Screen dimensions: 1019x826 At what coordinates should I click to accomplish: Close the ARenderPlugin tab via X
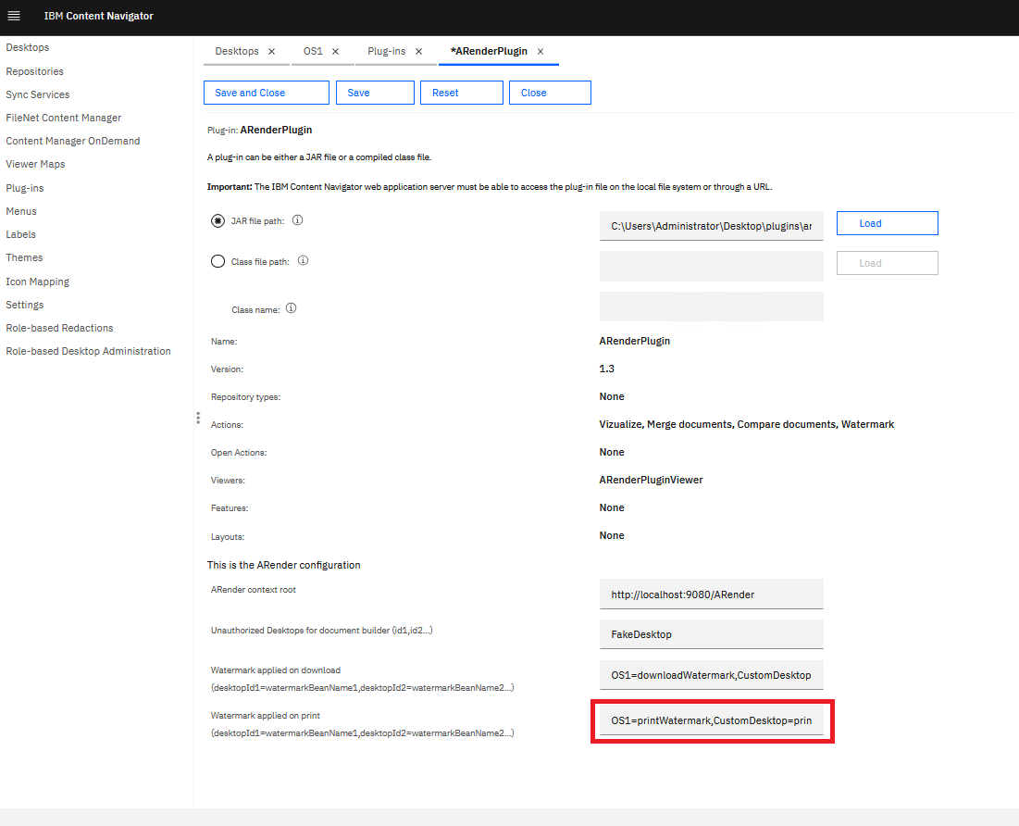[541, 52]
